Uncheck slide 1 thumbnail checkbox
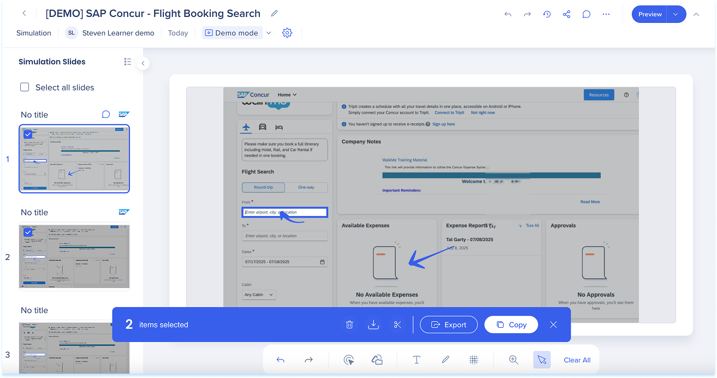This screenshot has height=378, width=717. click(x=28, y=134)
